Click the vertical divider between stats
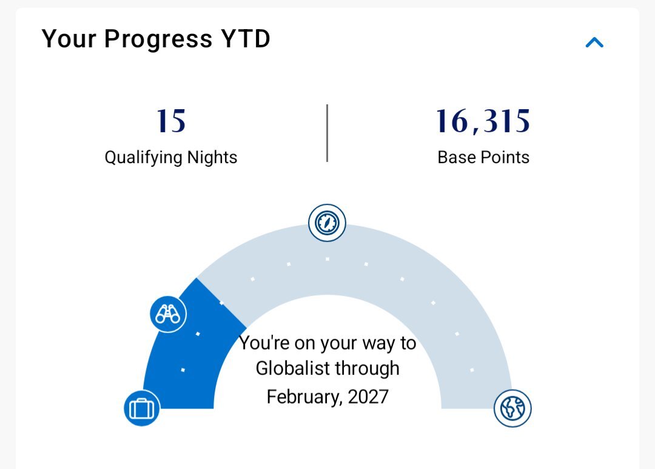The width and height of the screenshot is (655, 469). tap(327, 133)
